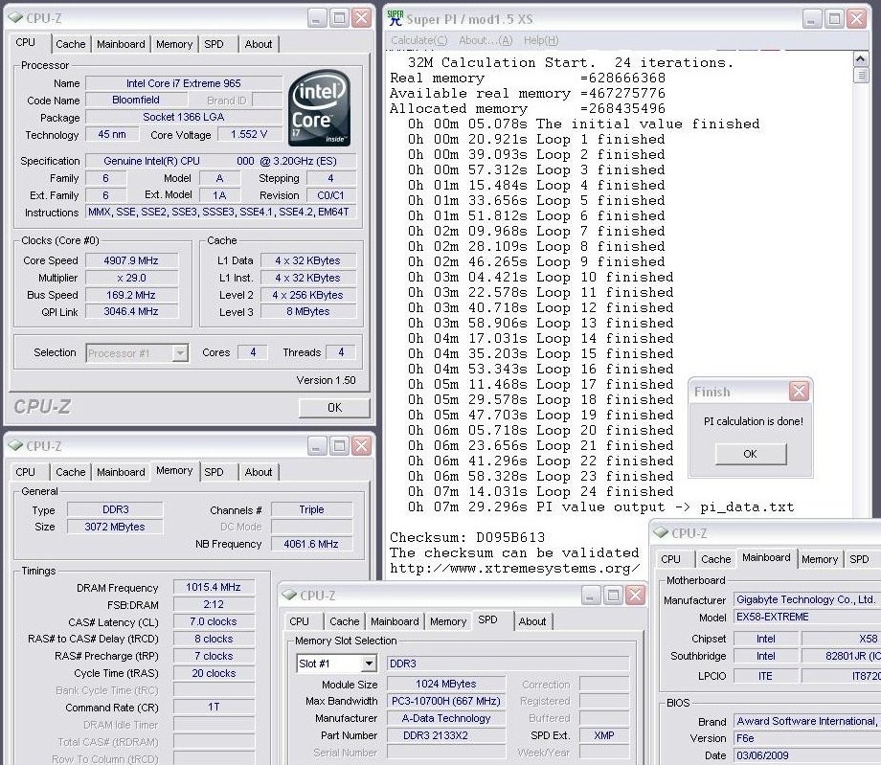This screenshot has width=881, height=765.
Task: Close the CPU-Z Memory window
Action: pyautogui.click(x=361, y=446)
